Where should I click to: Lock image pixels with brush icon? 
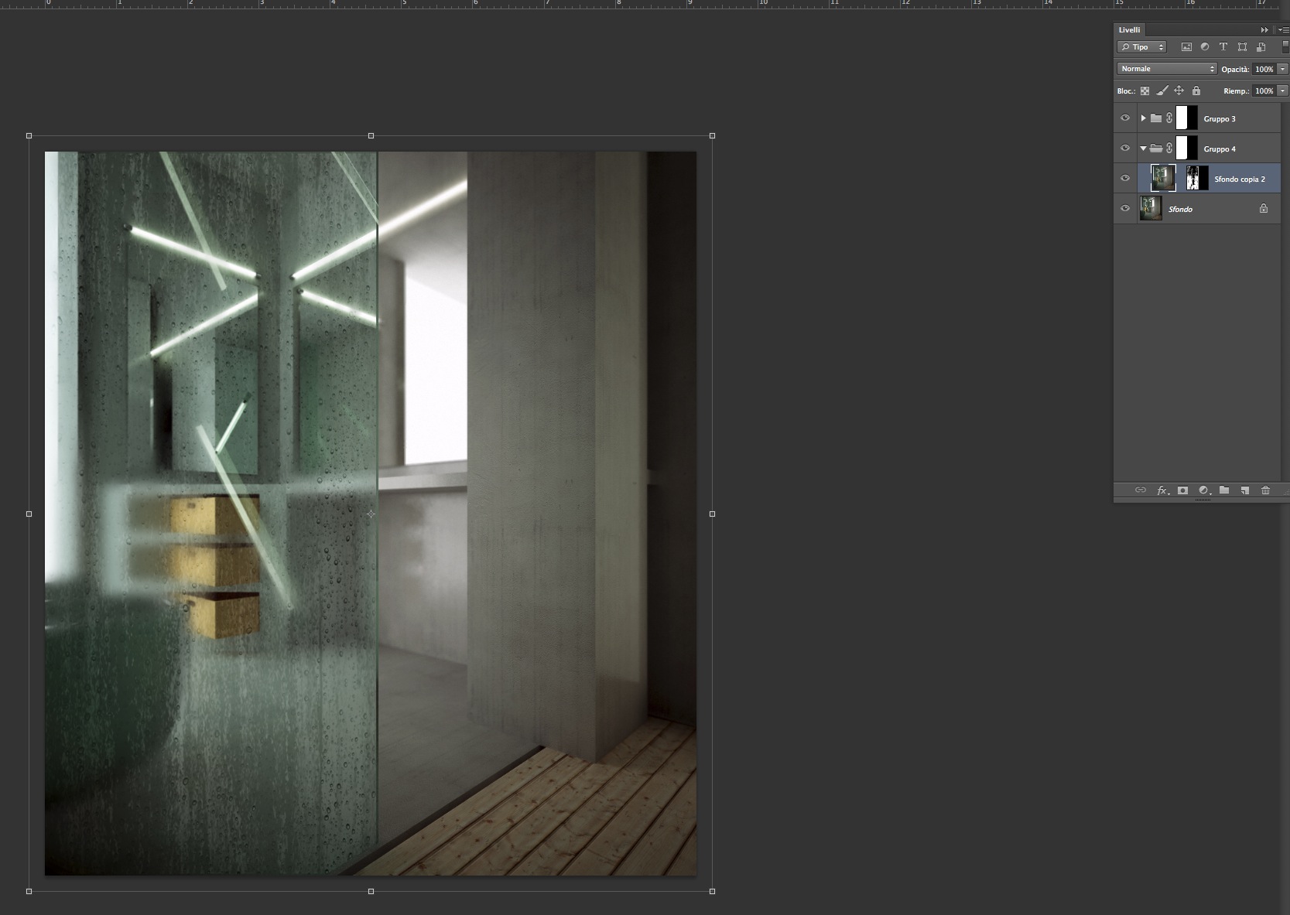(x=1162, y=91)
